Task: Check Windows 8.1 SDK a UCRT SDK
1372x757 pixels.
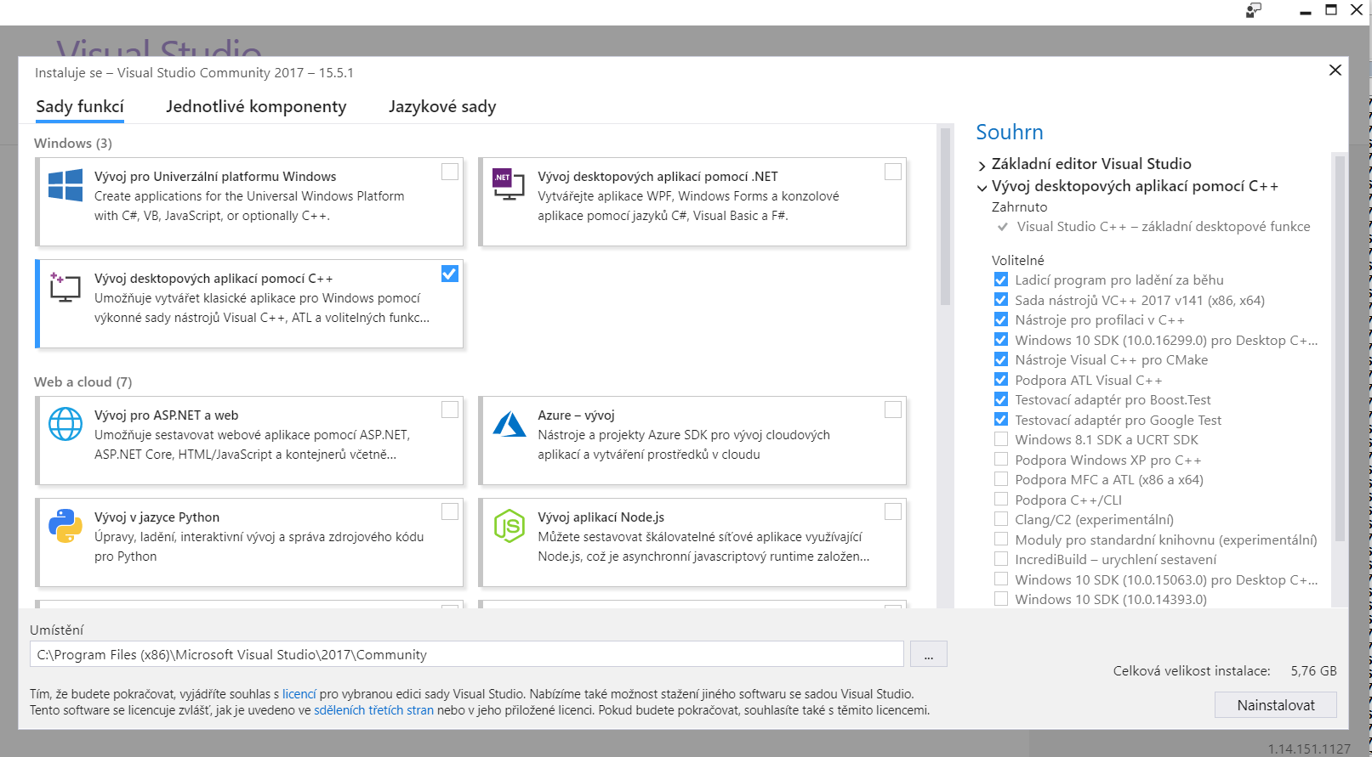Action: pos(1001,439)
